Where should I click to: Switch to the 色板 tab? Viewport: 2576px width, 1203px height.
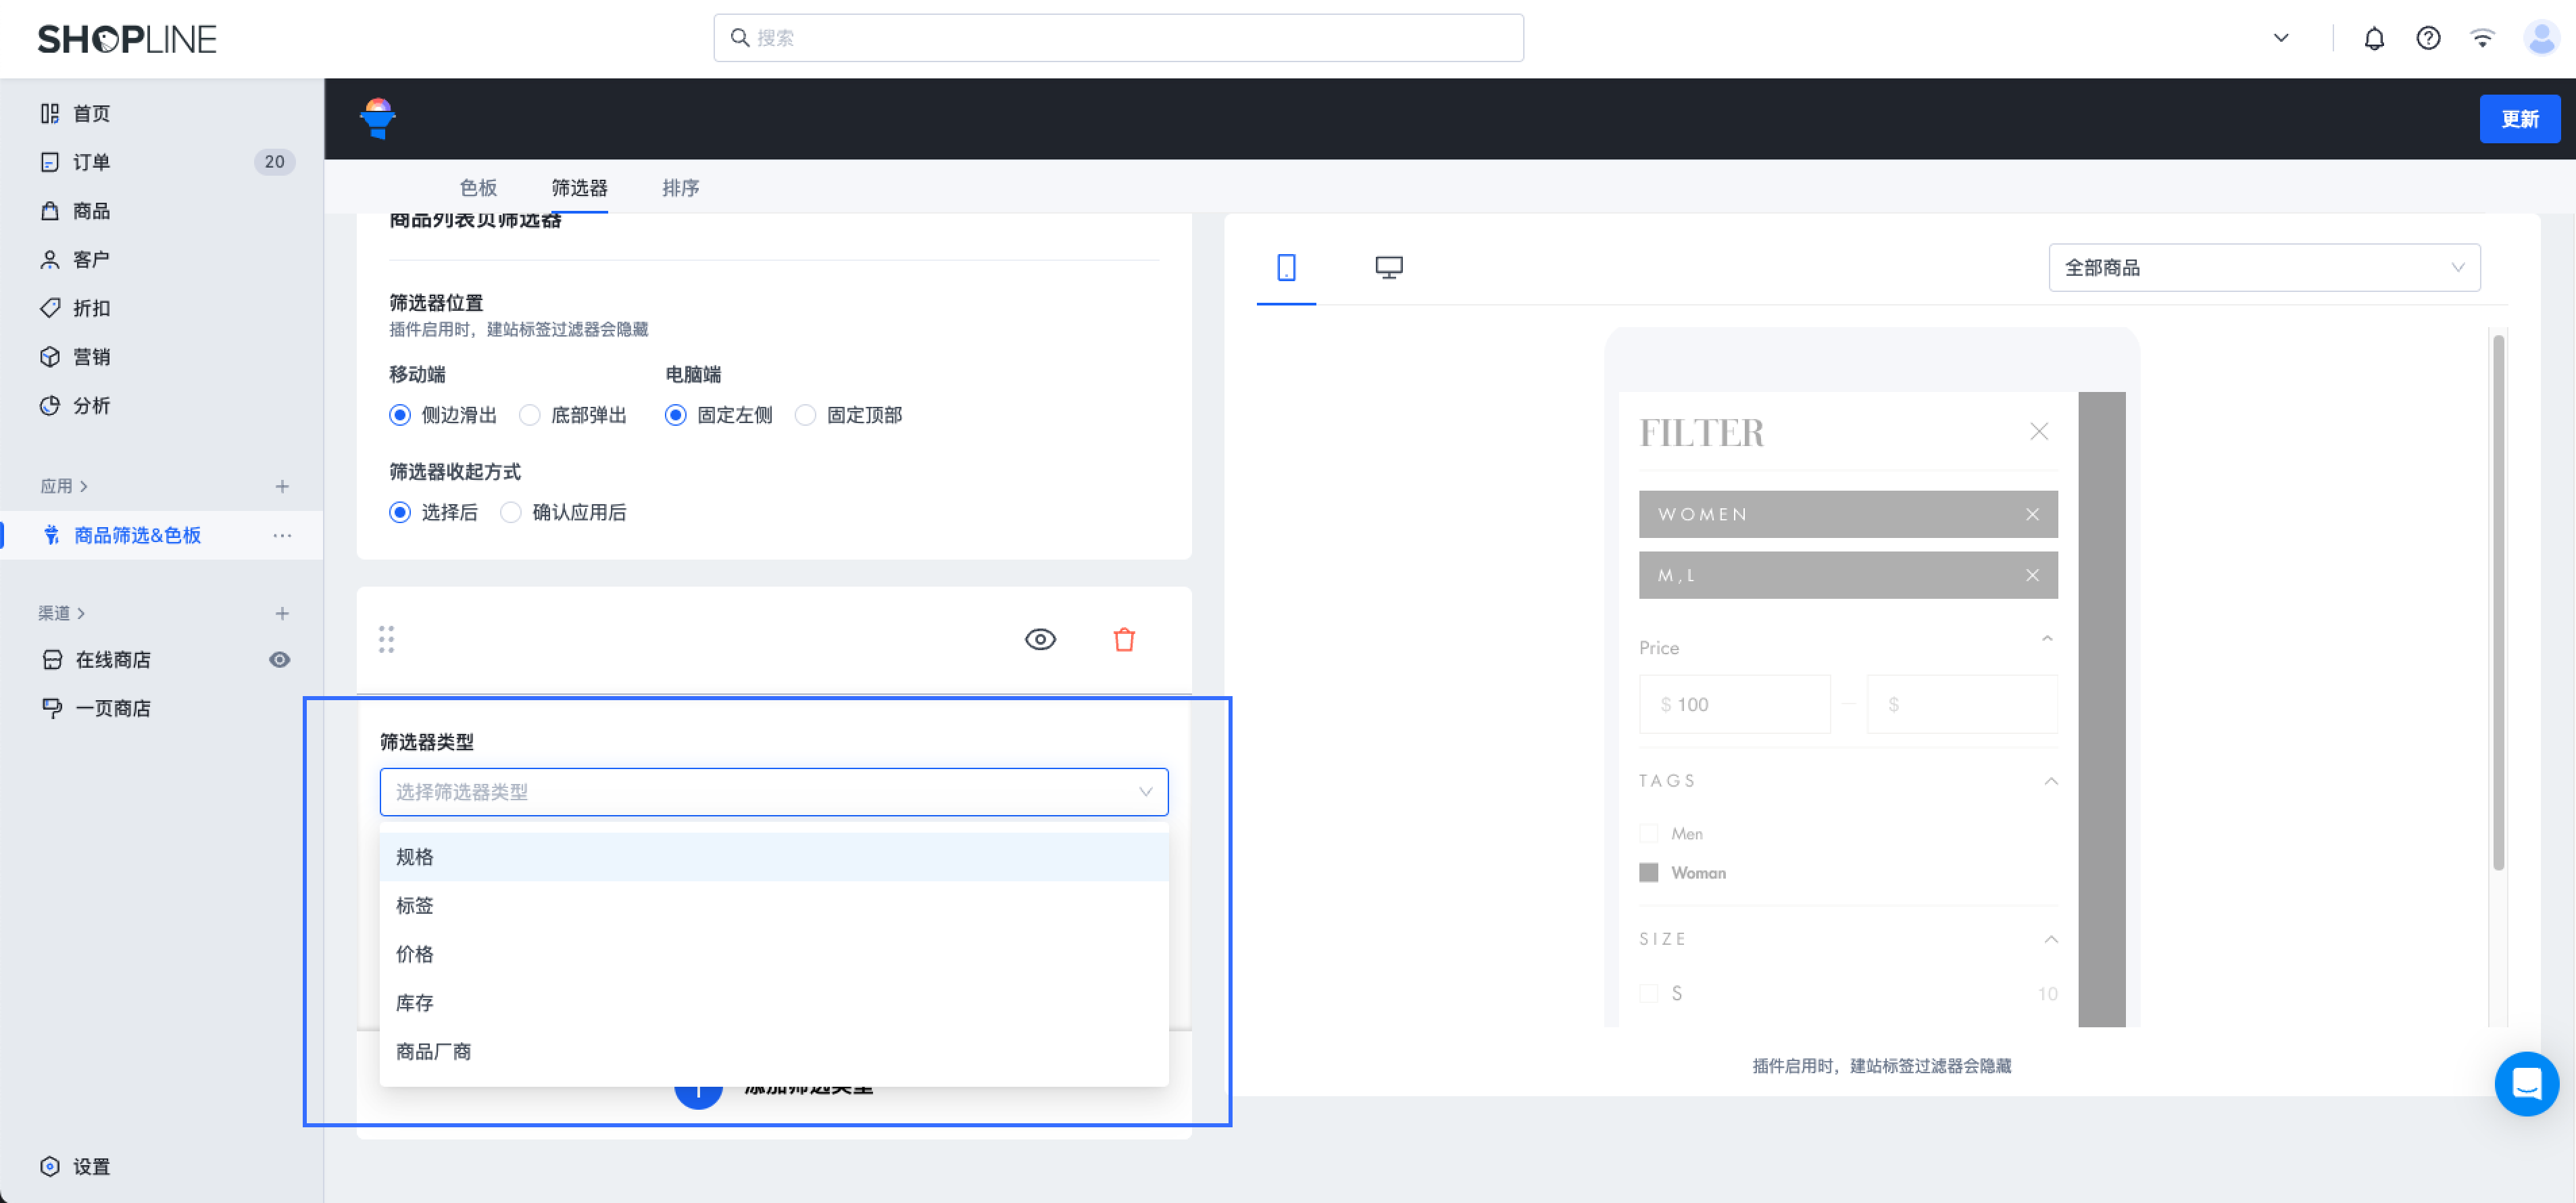pyautogui.click(x=479, y=187)
